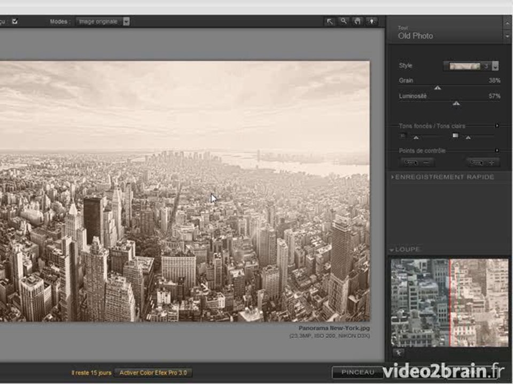The height and width of the screenshot is (384, 513).
Task: Click the image info text (23.3MP, ISO 200)
Action: (330, 336)
